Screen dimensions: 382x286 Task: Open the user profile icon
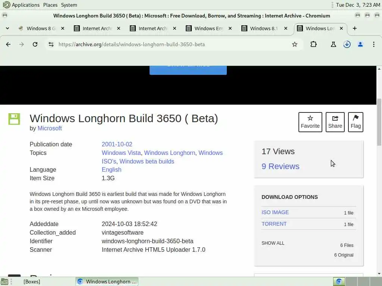(x=360, y=44)
